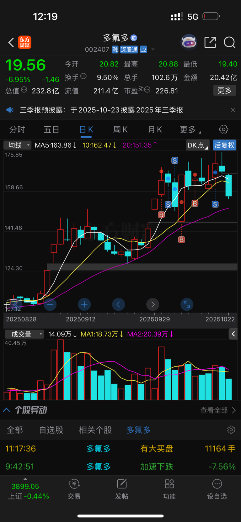
Task: Select the 多氟多 filter tab
Action: pos(138,430)
